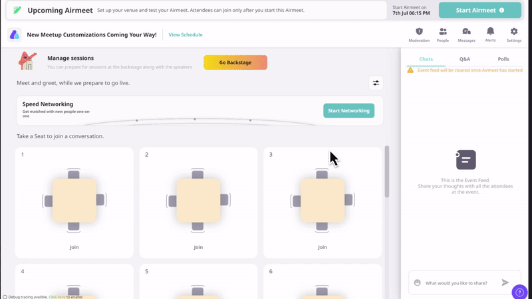Click the Go Backstage button
Viewport: 532px width, 299px height.
click(x=235, y=62)
